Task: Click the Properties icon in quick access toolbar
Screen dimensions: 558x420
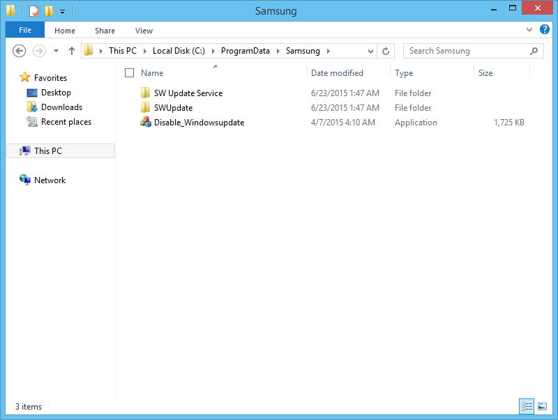Action: 33,11
